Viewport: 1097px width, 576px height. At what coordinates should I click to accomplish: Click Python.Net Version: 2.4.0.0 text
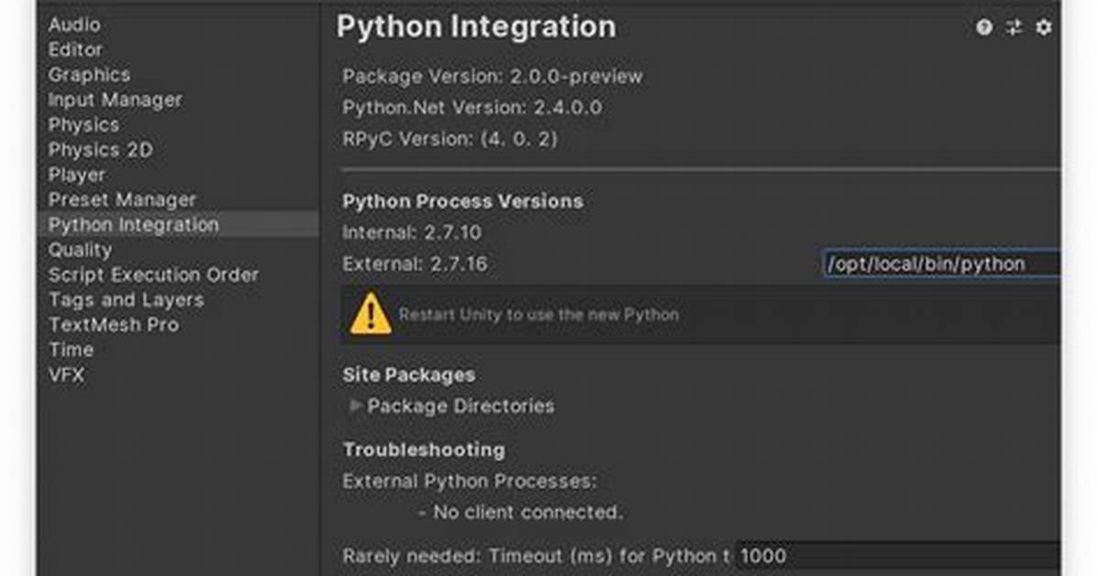[472, 108]
